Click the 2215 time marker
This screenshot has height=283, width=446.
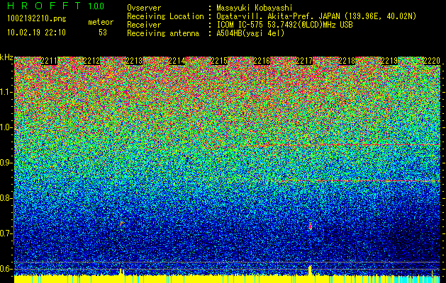pos(219,61)
